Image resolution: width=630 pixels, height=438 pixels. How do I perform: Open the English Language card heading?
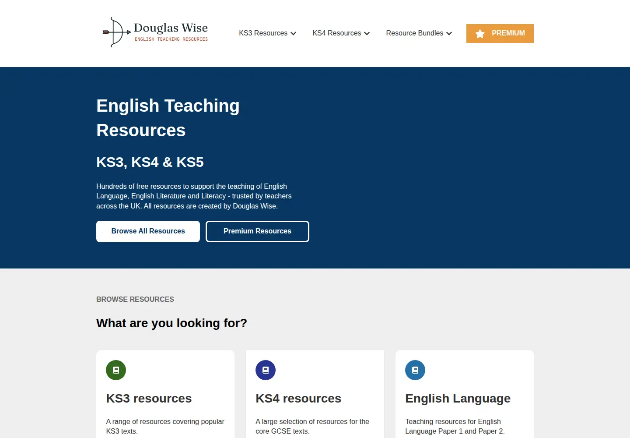click(458, 399)
